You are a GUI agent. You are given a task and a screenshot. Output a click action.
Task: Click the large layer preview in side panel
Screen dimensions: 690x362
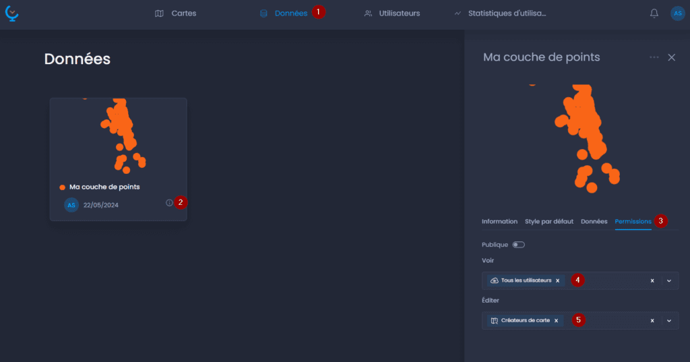tap(580, 138)
